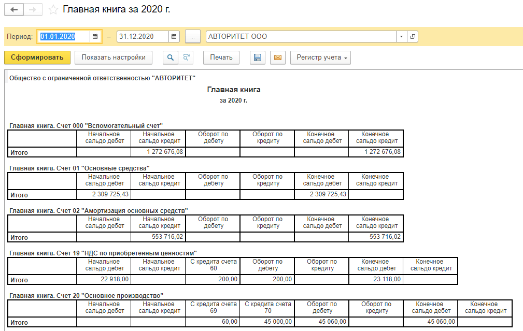The image size is (523, 331).
Task: Click the Показать настройки button
Action: (x=114, y=57)
